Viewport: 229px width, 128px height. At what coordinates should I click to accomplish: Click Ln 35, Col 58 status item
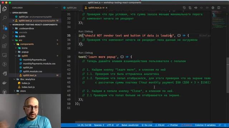84,125
